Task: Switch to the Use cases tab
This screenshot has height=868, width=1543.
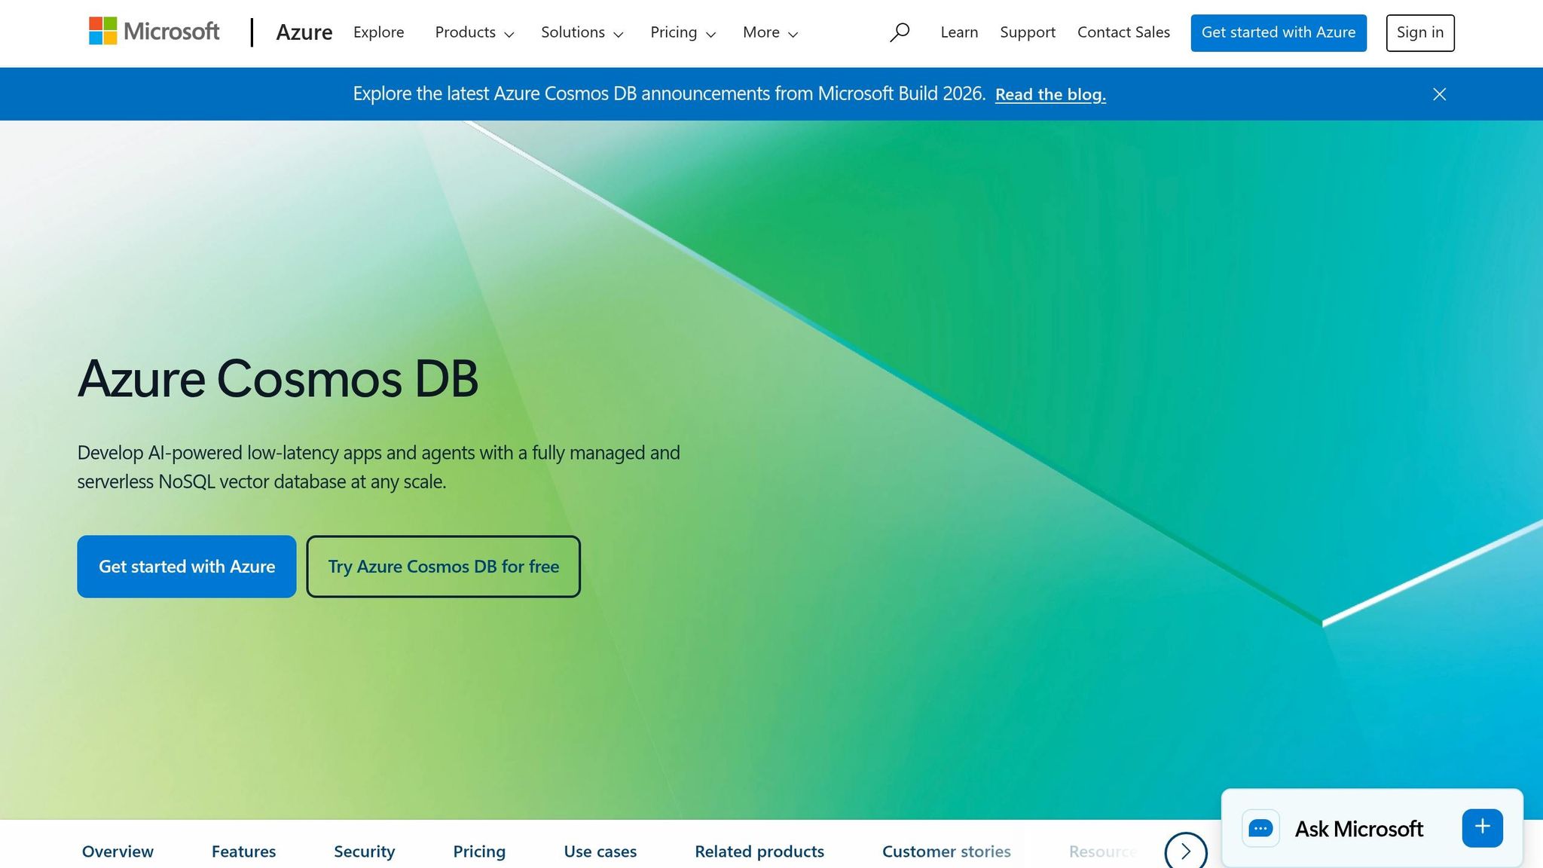Action: tap(600, 851)
